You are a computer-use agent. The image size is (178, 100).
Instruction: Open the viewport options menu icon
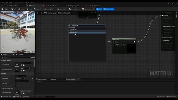pyautogui.click(x=2, y=13)
